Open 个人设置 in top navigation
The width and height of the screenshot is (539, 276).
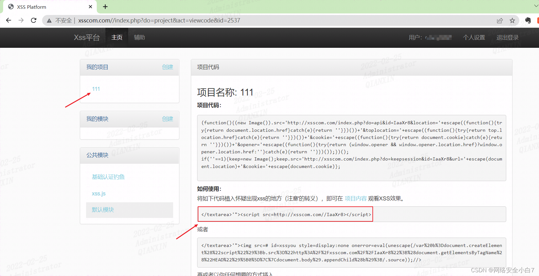(474, 37)
